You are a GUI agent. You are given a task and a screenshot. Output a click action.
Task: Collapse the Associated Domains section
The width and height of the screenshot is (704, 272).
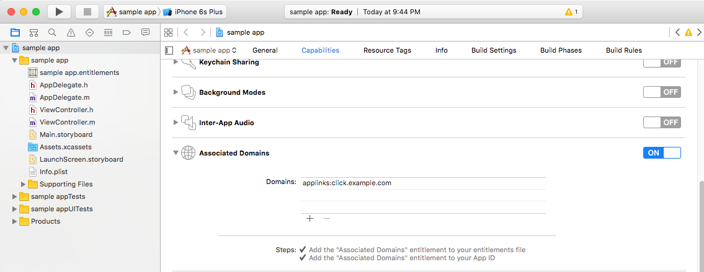176,153
